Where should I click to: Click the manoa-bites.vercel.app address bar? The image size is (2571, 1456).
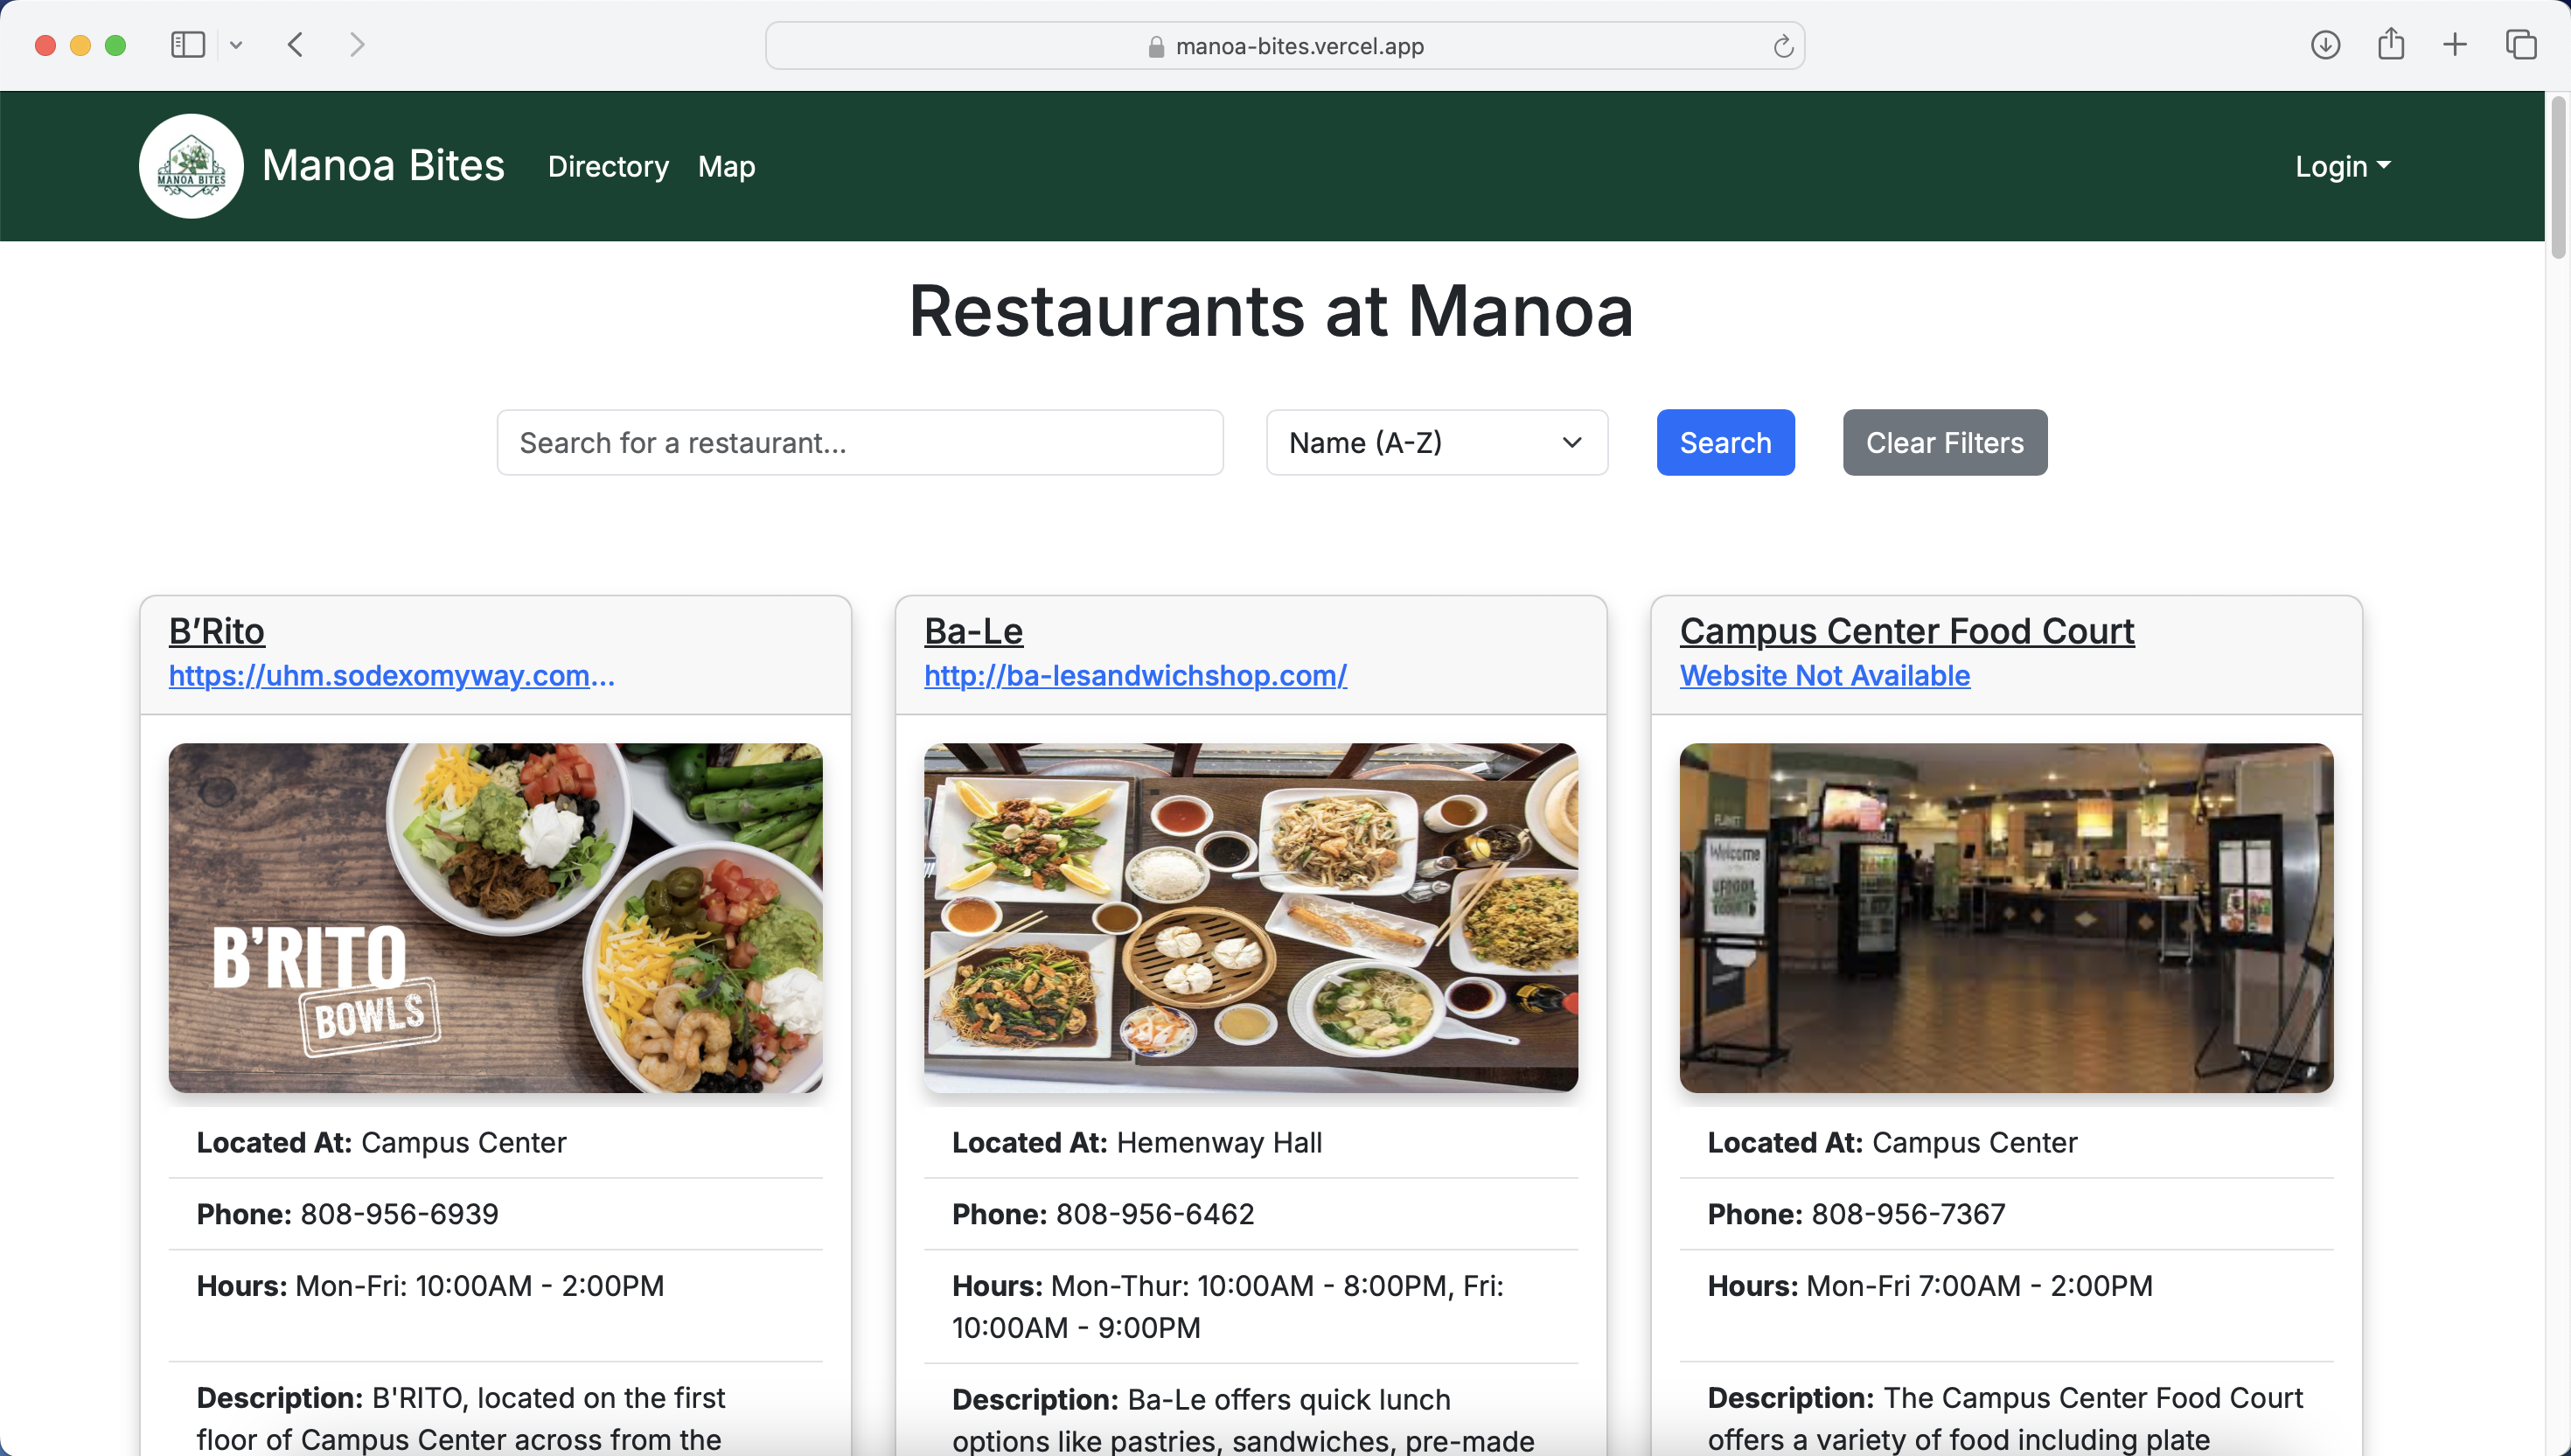pyautogui.click(x=1285, y=46)
